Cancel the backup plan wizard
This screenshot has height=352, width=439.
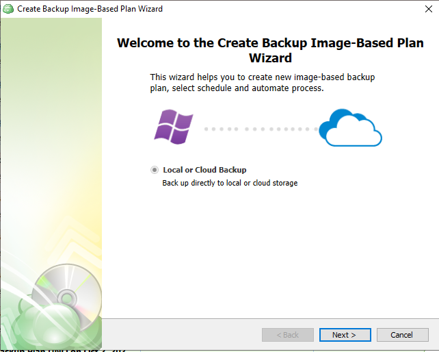tap(401, 335)
